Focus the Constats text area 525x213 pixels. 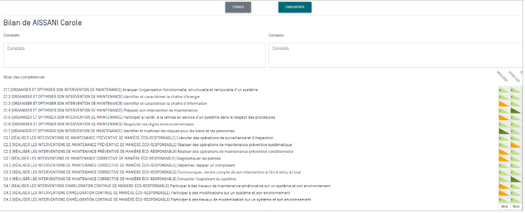pos(134,55)
